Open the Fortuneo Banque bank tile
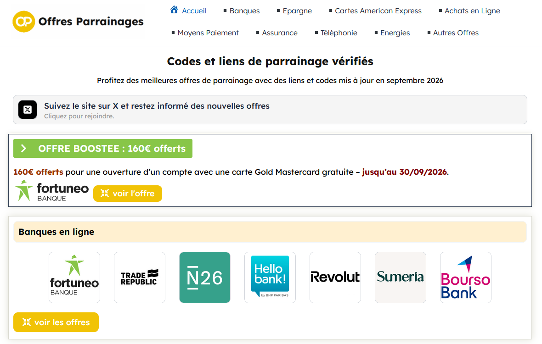 tap(74, 277)
